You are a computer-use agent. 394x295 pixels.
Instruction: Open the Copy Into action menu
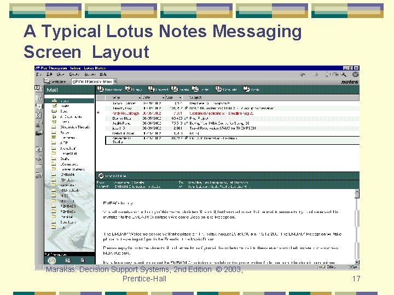[226, 89]
